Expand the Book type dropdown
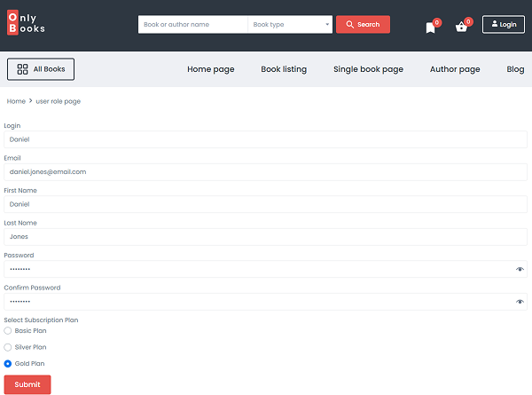The width and height of the screenshot is (532, 395). click(x=290, y=25)
